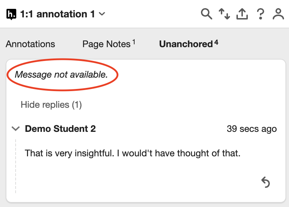This screenshot has height=207, width=289.
Task: Select the Unanchored tab
Action: (186, 44)
